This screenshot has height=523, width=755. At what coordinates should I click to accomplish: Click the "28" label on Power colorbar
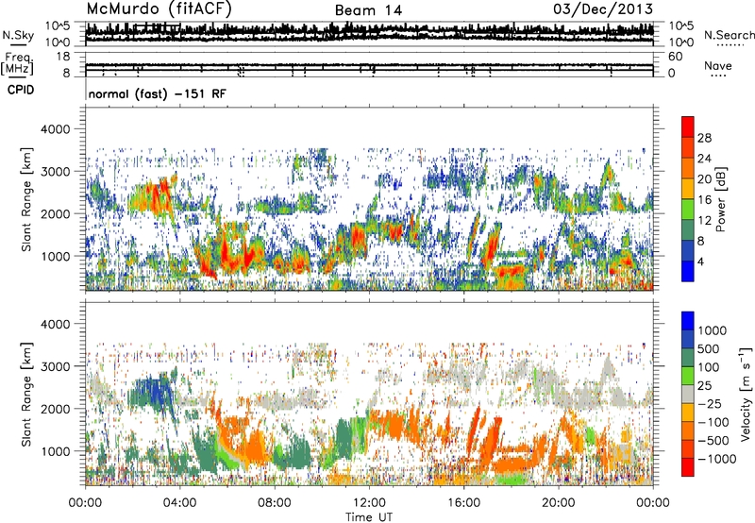(704, 138)
